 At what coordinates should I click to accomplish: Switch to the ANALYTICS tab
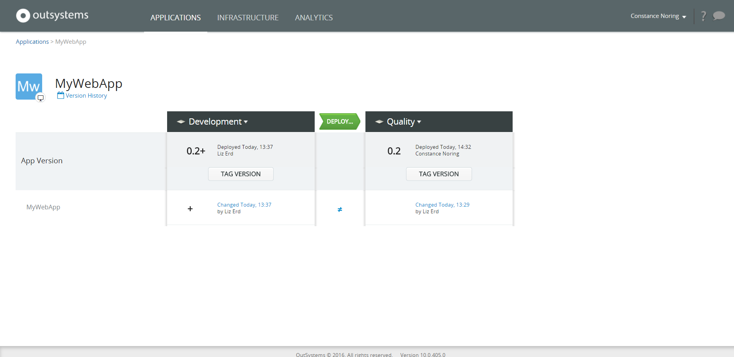314,18
